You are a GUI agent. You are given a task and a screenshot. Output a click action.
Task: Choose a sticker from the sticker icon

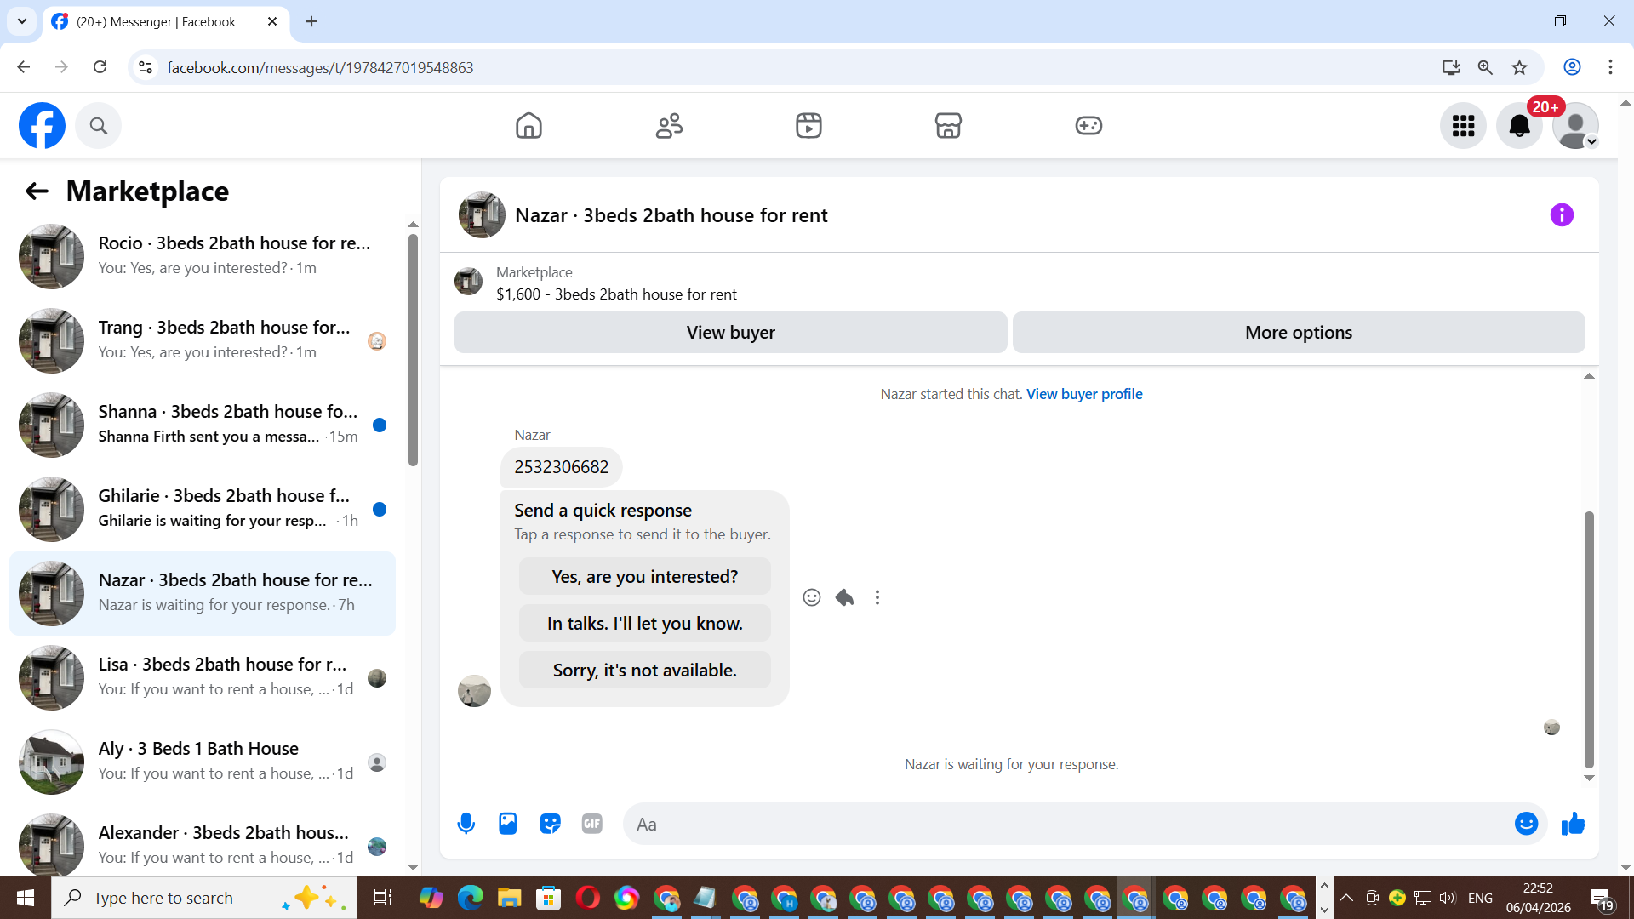click(x=551, y=824)
